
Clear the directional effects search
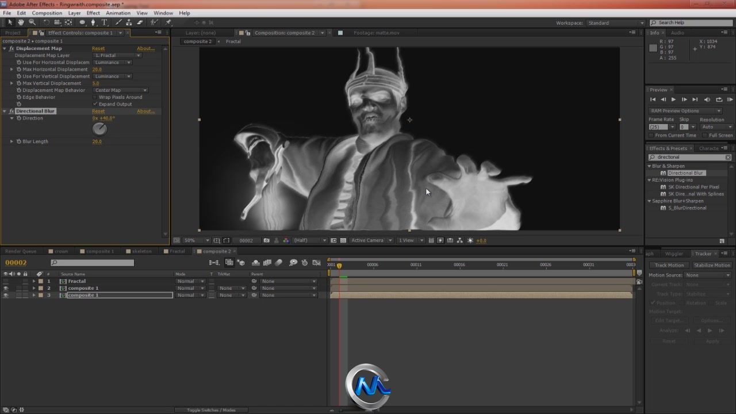(728, 157)
